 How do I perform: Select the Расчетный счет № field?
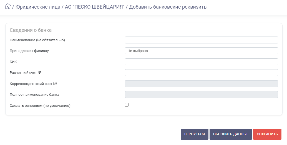(201, 72)
